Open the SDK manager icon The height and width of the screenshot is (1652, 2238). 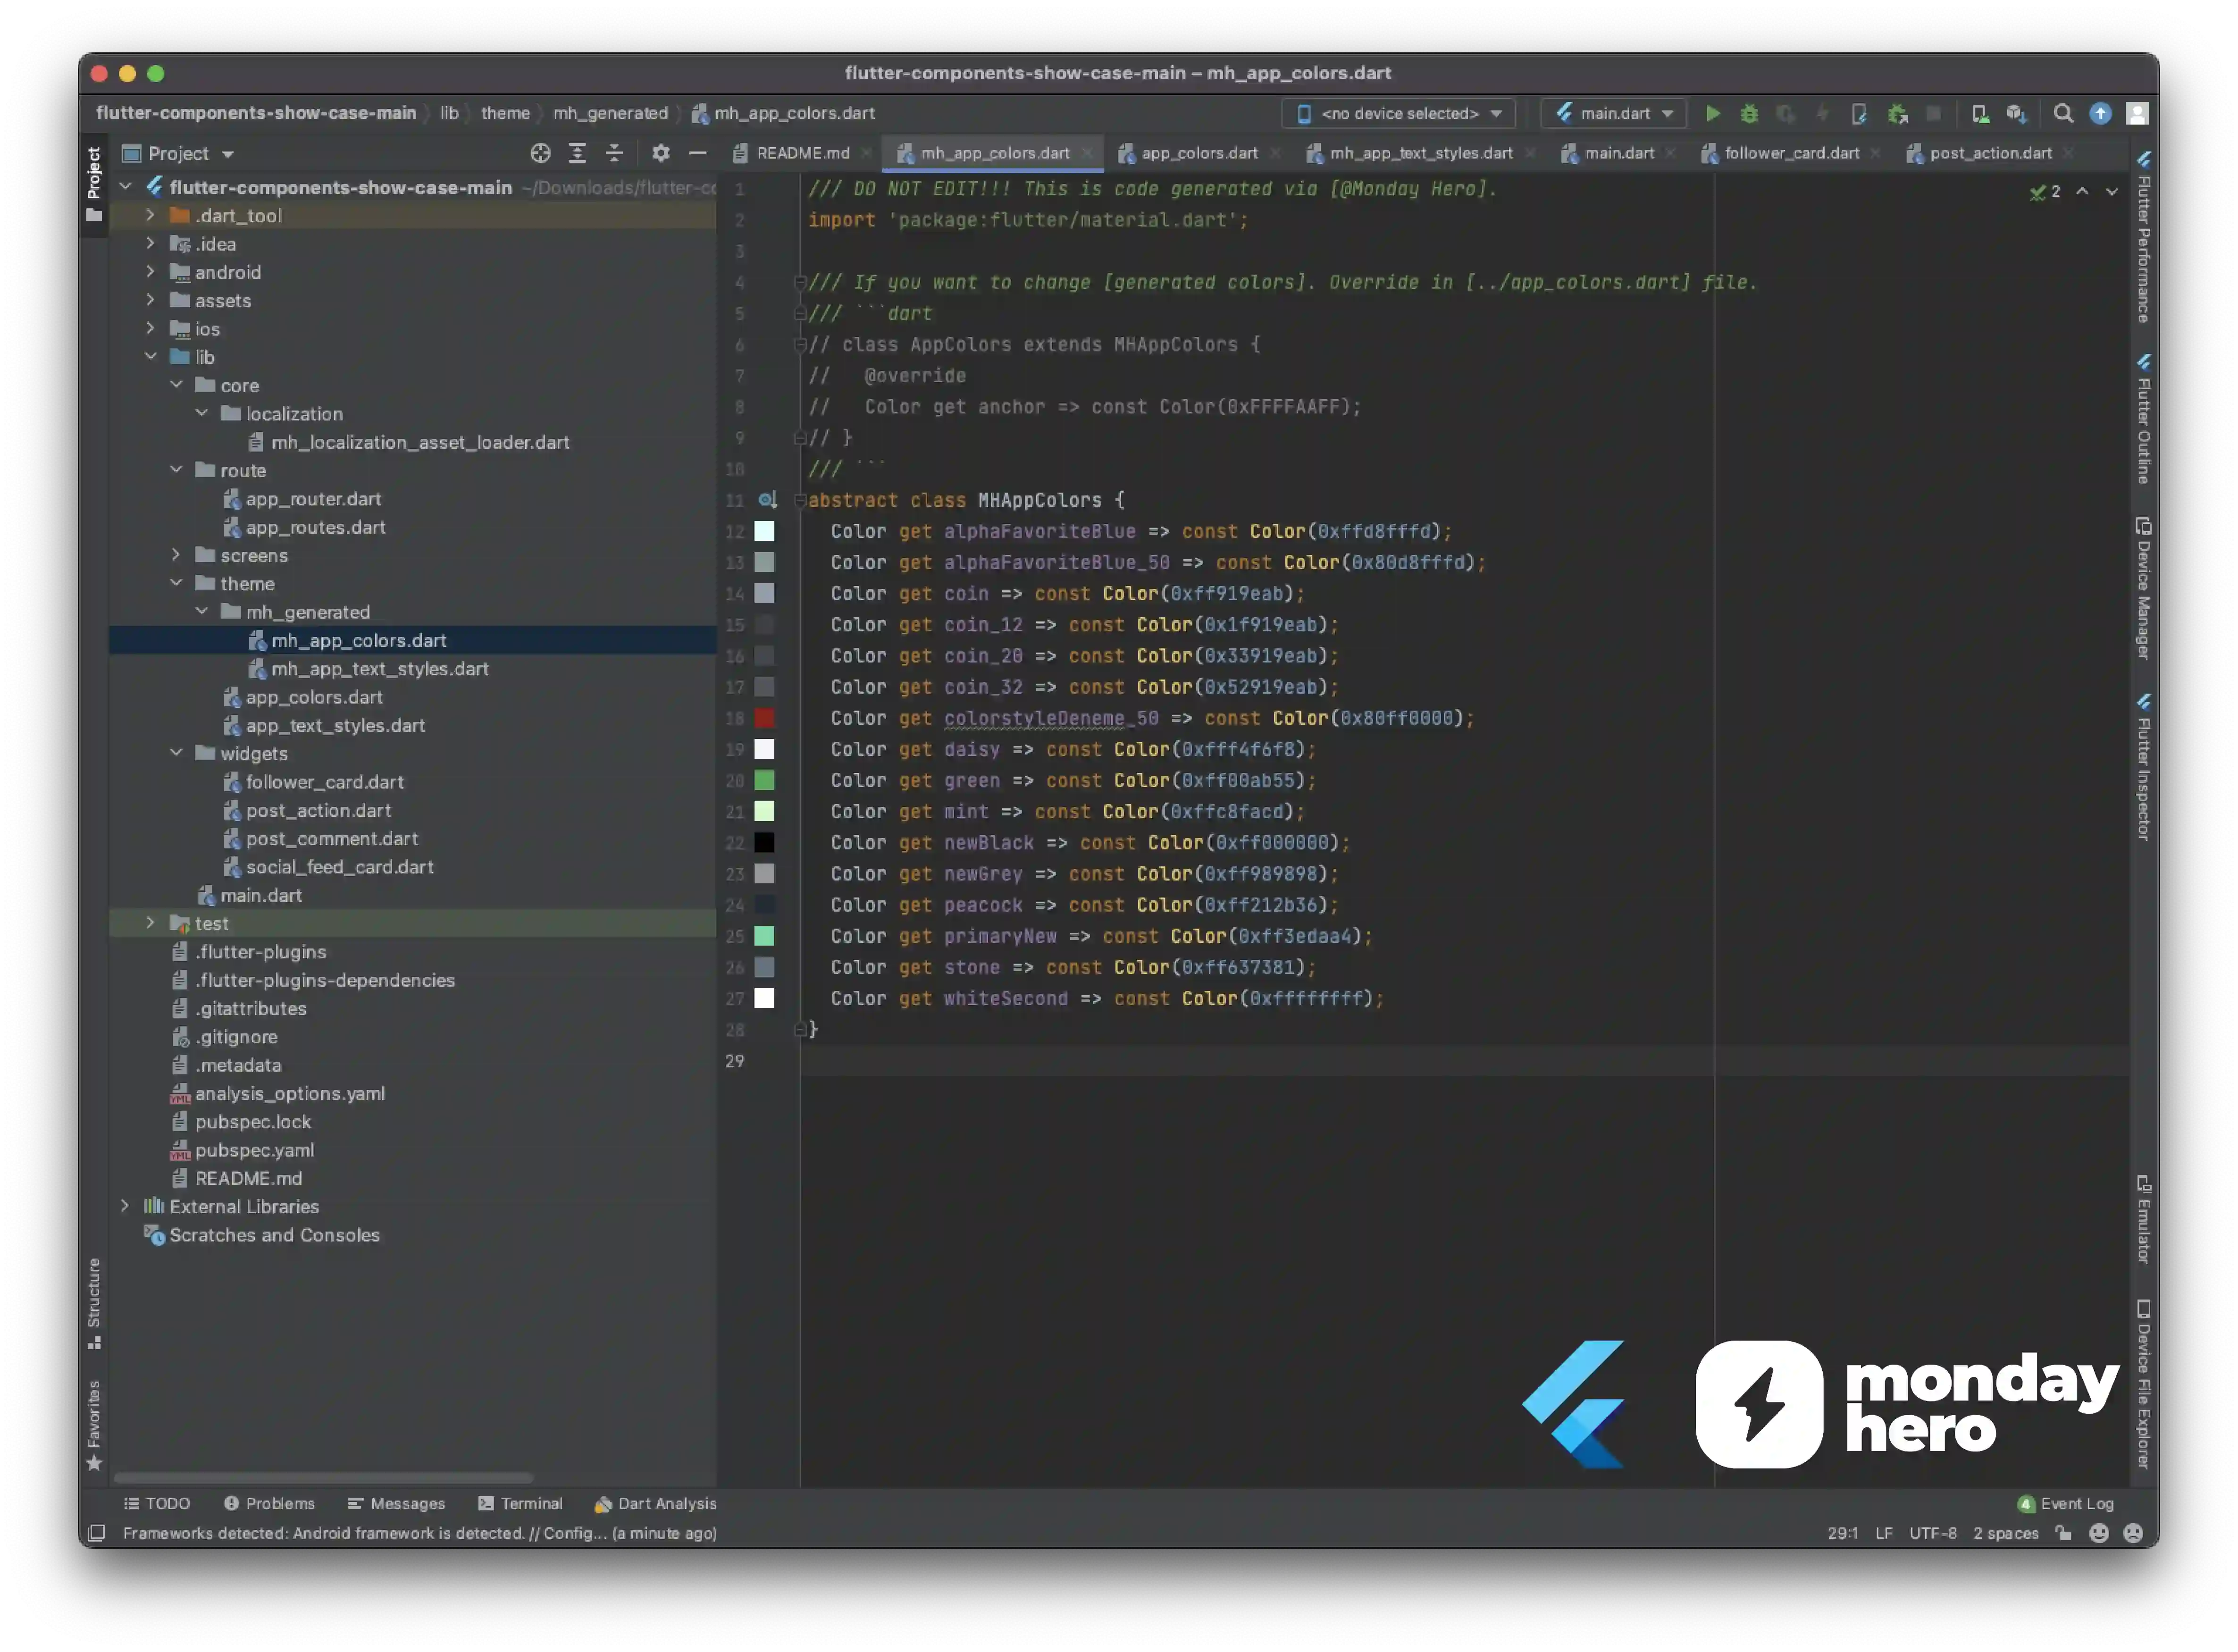pyautogui.click(x=2016, y=114)
